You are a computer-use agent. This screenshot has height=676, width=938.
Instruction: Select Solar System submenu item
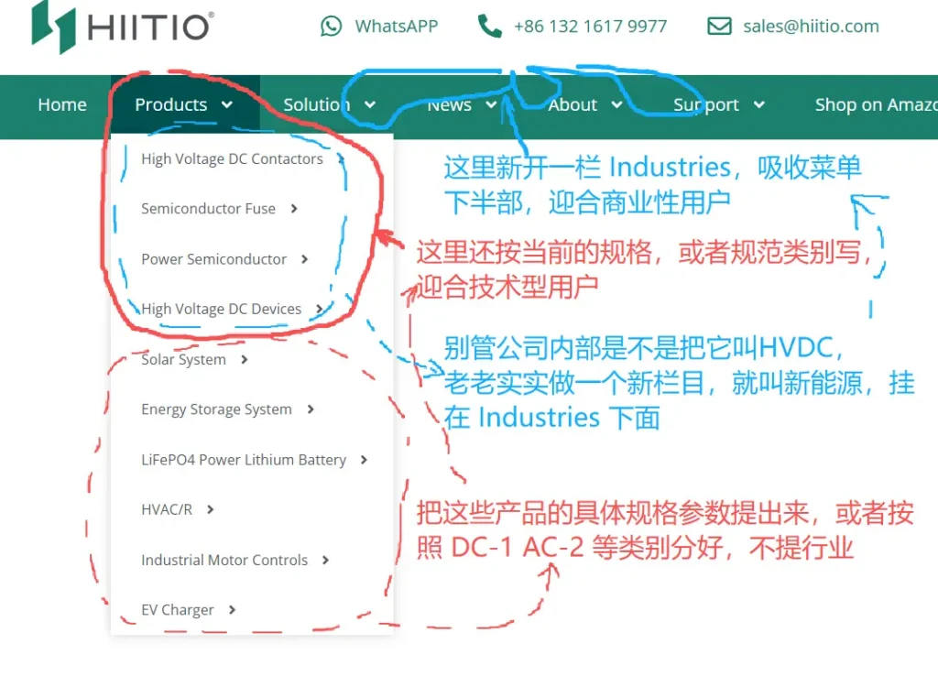[183, 360]
